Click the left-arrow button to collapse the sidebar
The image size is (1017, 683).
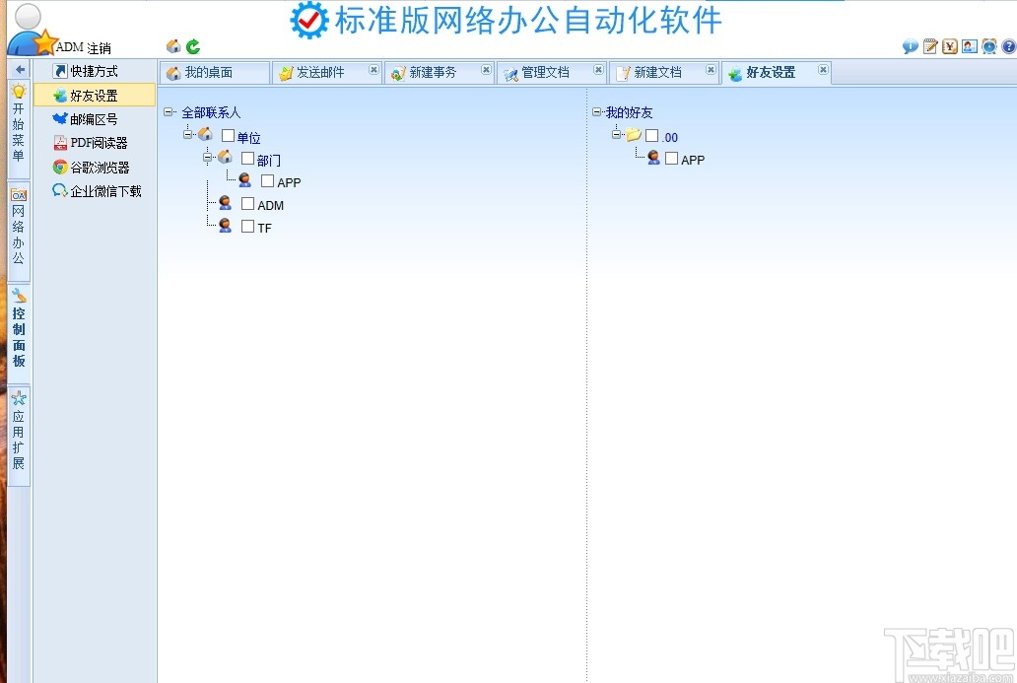[18, 70]
